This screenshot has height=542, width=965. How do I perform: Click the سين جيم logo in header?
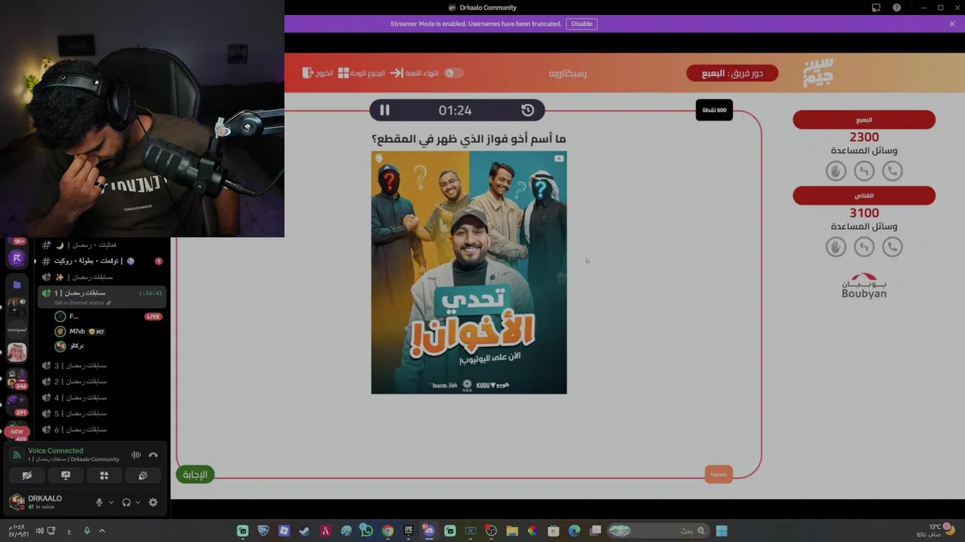818,73
